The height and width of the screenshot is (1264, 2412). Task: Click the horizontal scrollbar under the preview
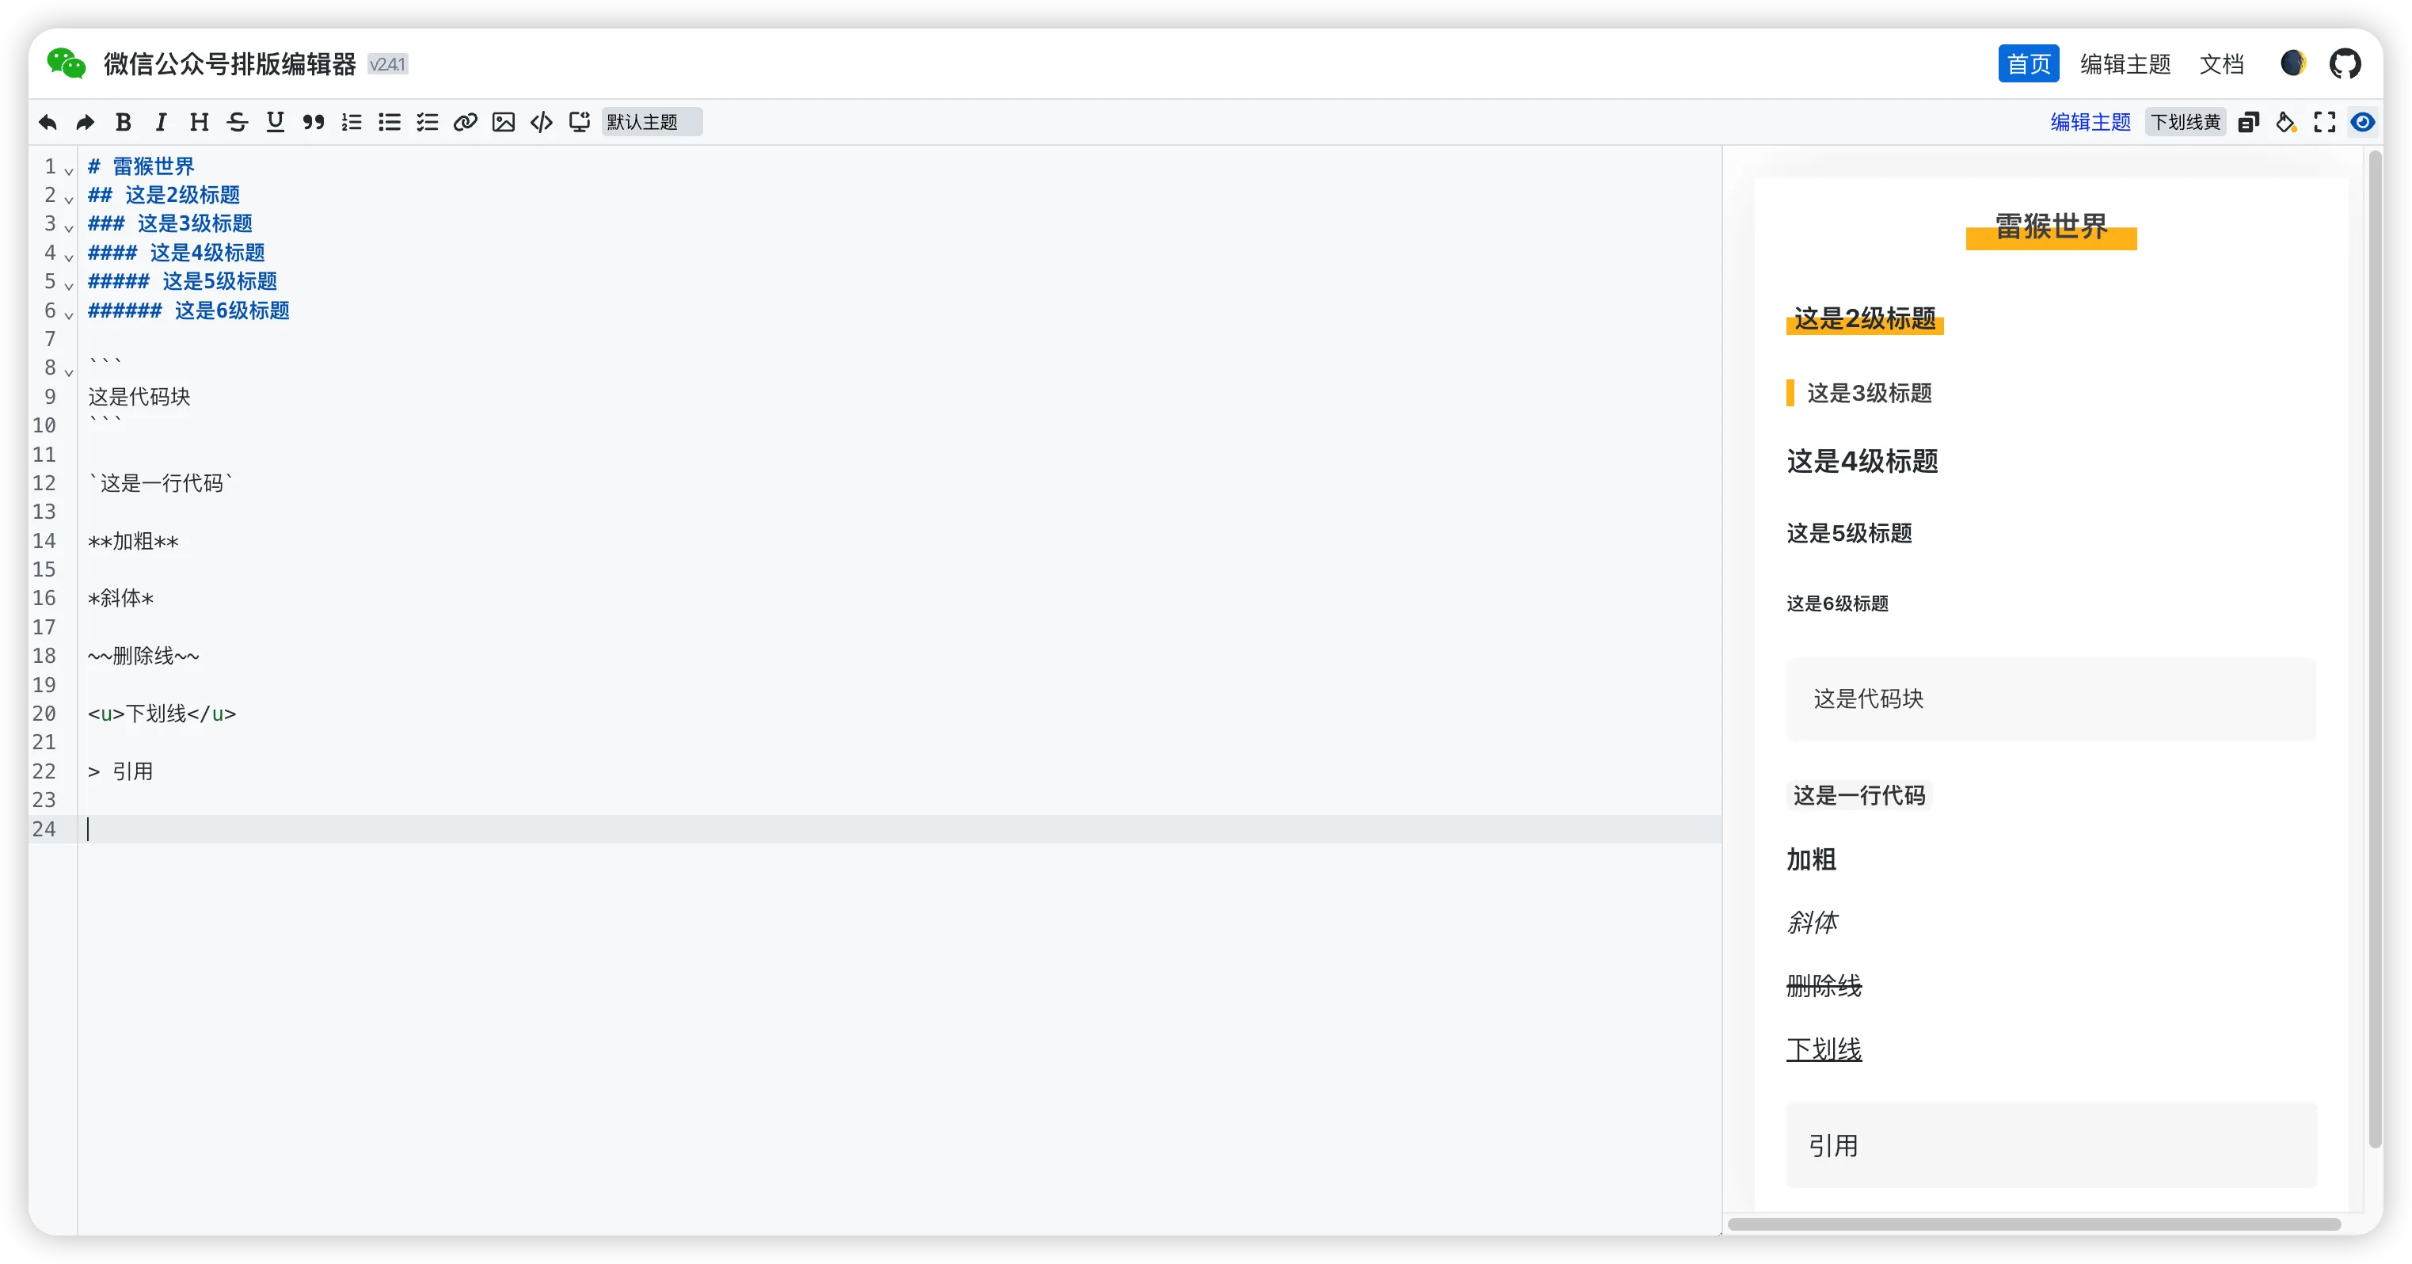point(2033,1224)
